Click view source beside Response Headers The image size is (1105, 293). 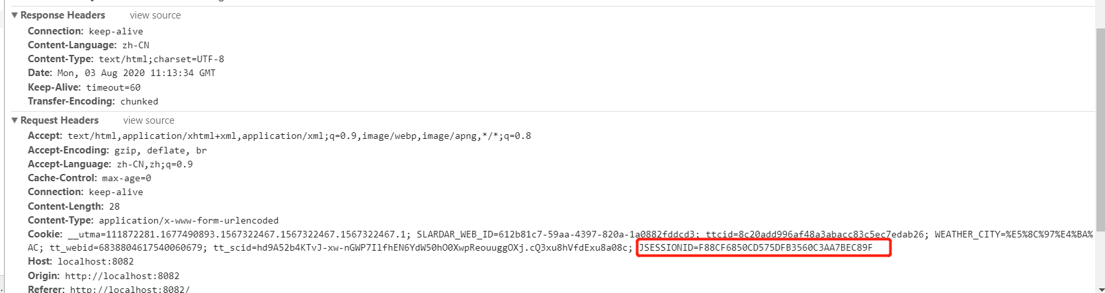tap(155, 15)
